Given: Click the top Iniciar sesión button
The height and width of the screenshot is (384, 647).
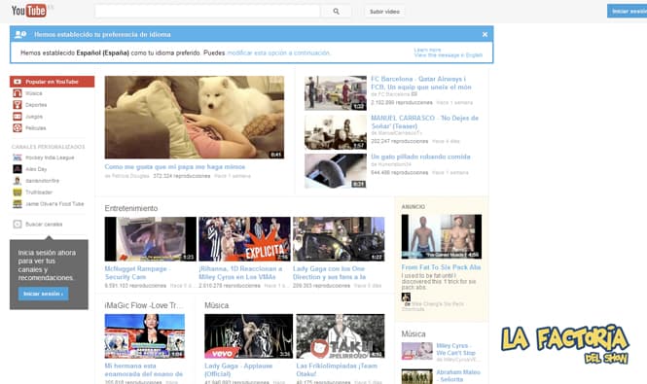Looking at the screenshot, I should (628, 11).
